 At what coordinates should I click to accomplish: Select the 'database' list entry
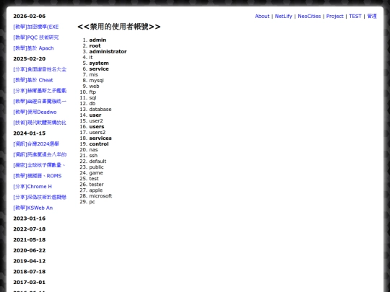pyautogui.click(x=100, y=110)
